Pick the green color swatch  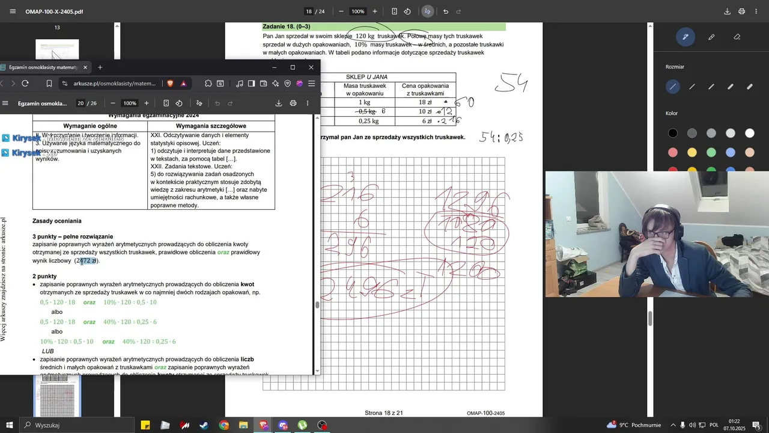[711, 152]
